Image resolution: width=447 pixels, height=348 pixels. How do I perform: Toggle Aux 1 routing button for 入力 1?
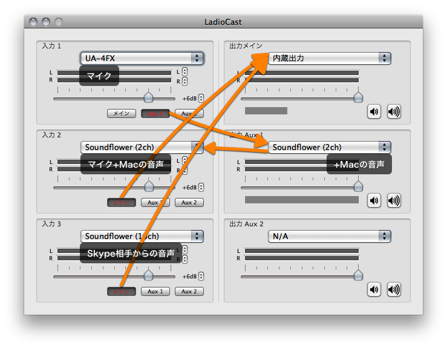[x=155, y=114]
